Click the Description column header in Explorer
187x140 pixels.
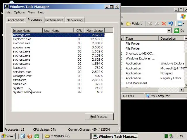pos(172,38)
